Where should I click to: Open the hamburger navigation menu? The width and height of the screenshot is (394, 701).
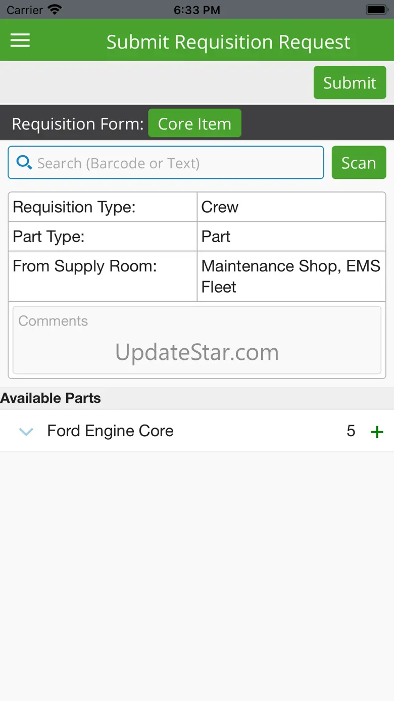pos(20,41)
